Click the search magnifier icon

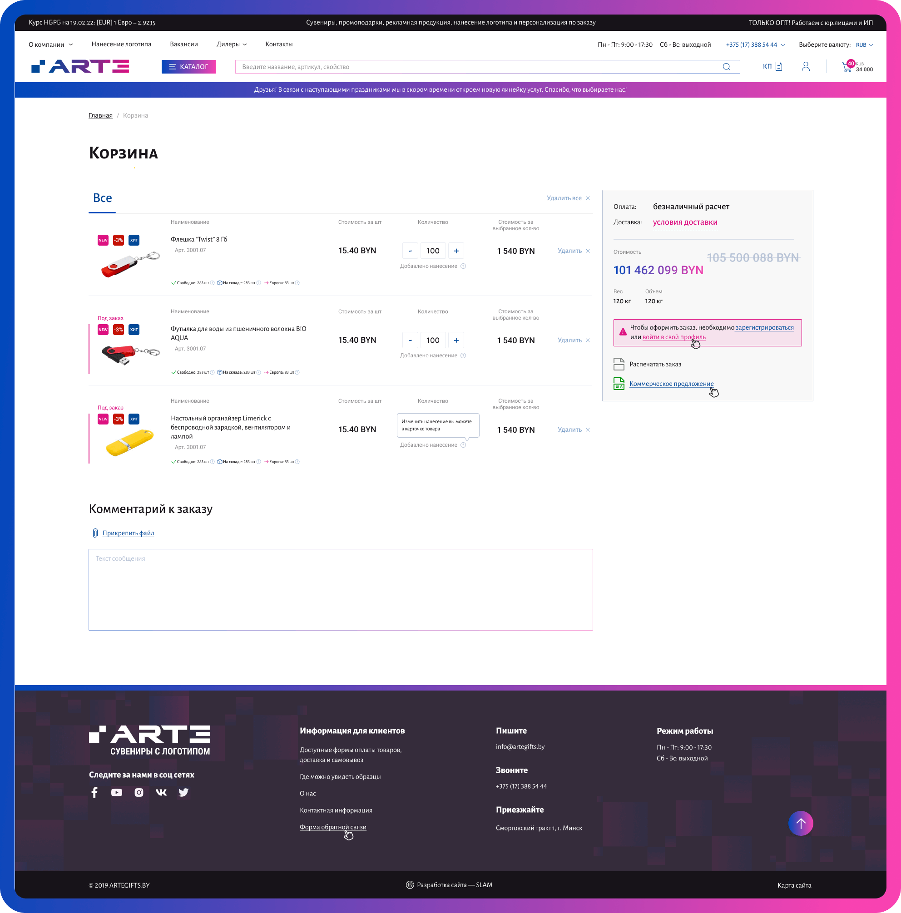[726, 67]
